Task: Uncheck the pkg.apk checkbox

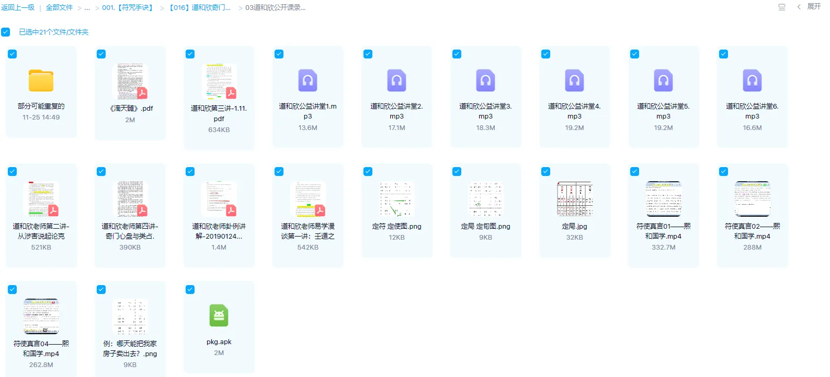Action: click(190, 290)
